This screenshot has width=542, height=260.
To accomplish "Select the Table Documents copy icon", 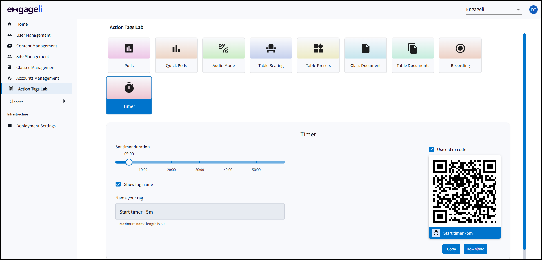I will point(413,48).
